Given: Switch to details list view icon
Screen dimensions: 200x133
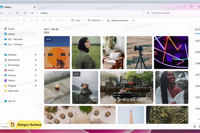Looking at the screenshot, I should click(x=194, y=127).
